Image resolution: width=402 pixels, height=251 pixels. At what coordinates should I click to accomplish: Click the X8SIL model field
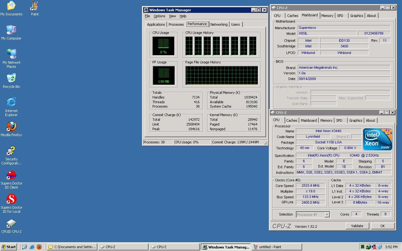coord(327,33)
